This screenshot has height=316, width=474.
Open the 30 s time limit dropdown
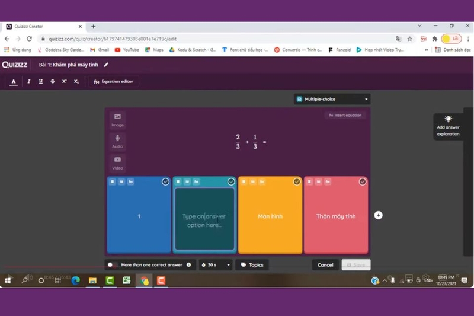[x=216, y=265]
